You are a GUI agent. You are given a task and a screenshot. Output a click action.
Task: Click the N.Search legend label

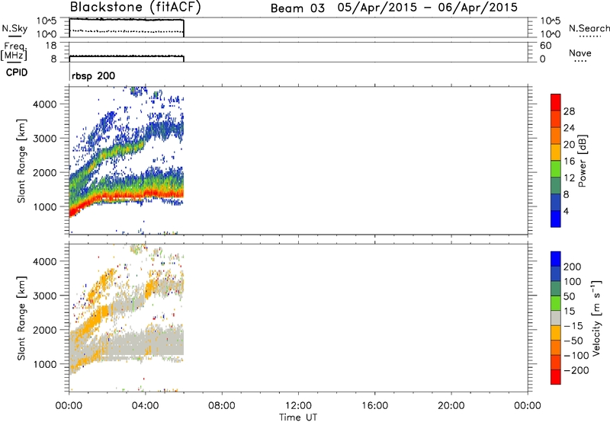point(589,28)
